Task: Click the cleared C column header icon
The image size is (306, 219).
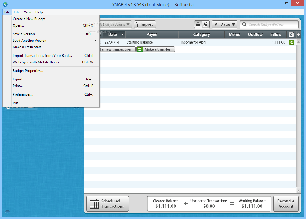Action: pos(291,35)
